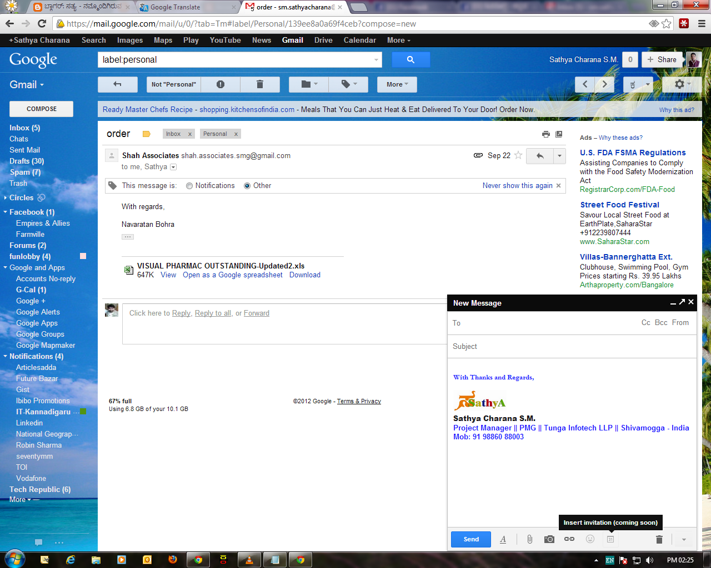Open Drive from the Google bar
This screenshot has height=568, width=711.
pos(323,40)
